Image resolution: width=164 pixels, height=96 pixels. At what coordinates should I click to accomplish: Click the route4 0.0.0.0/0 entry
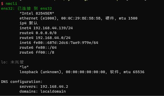pos(38,33)
